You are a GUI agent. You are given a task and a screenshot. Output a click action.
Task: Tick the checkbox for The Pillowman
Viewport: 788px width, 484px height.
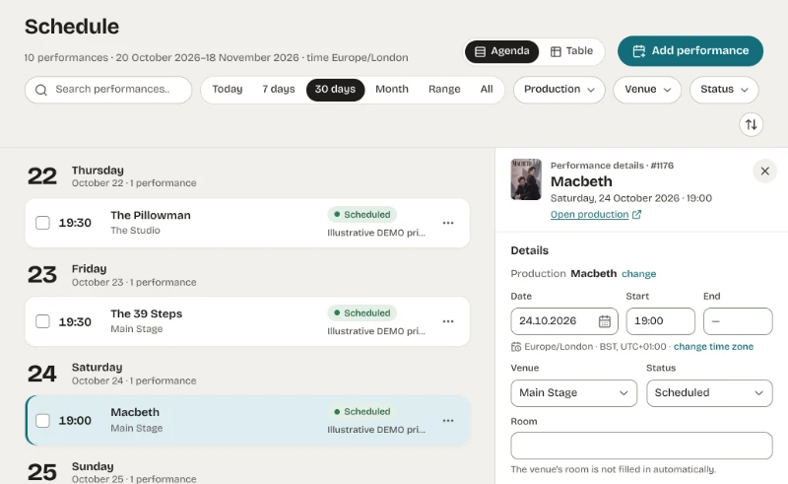[x=42, y=223]
